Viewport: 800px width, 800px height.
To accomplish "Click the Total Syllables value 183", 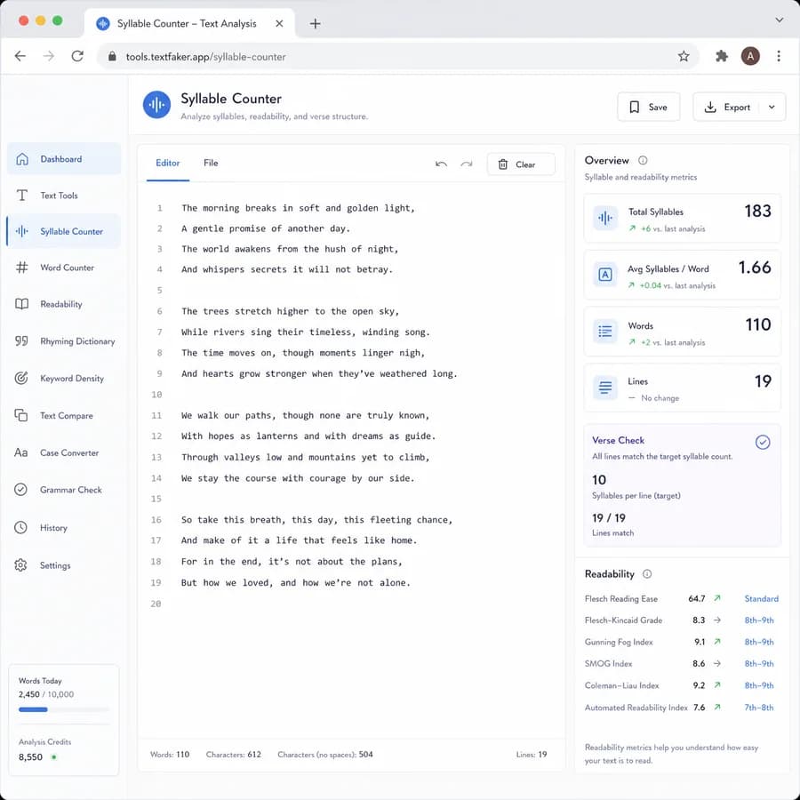I will pos(757,211).
